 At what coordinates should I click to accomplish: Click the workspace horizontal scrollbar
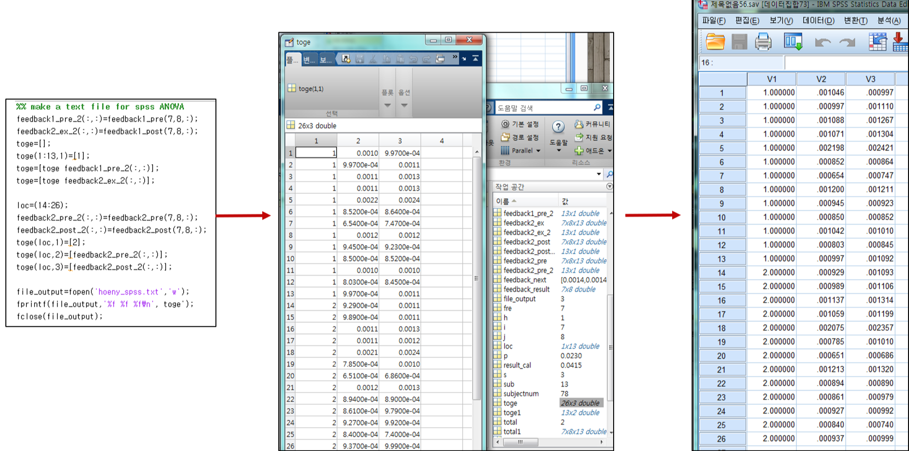coord(521,442)
